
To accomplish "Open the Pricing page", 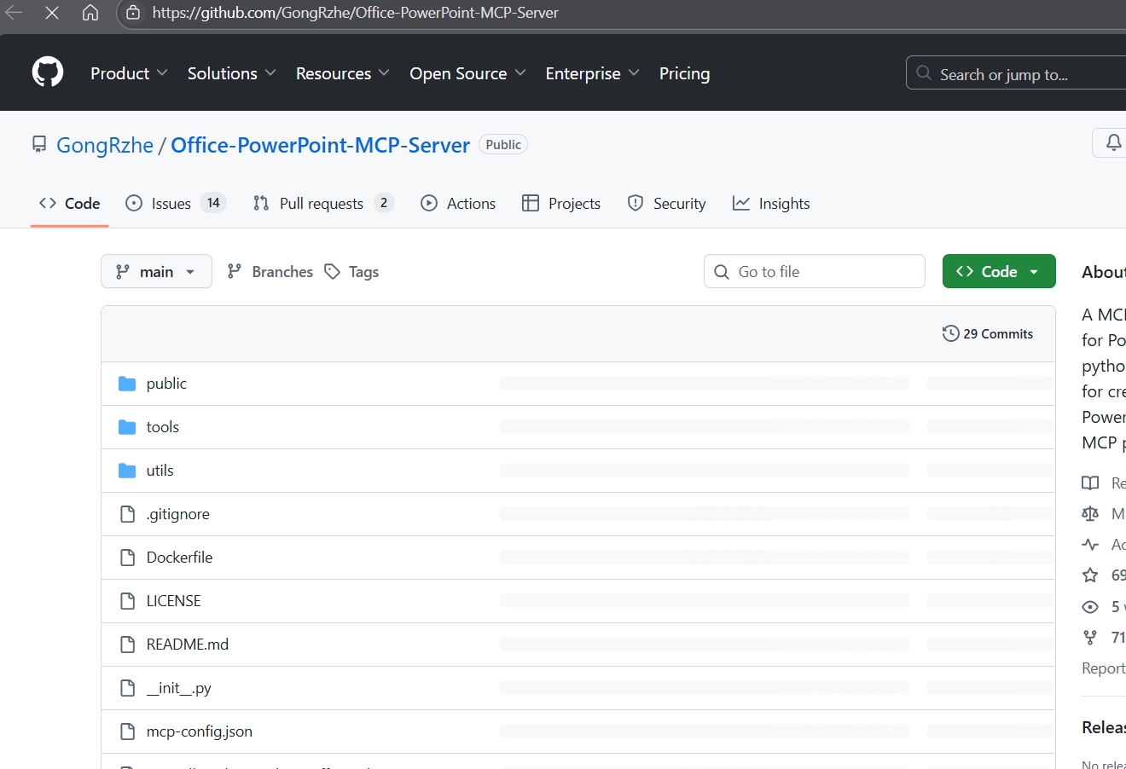I will (684, 73).
